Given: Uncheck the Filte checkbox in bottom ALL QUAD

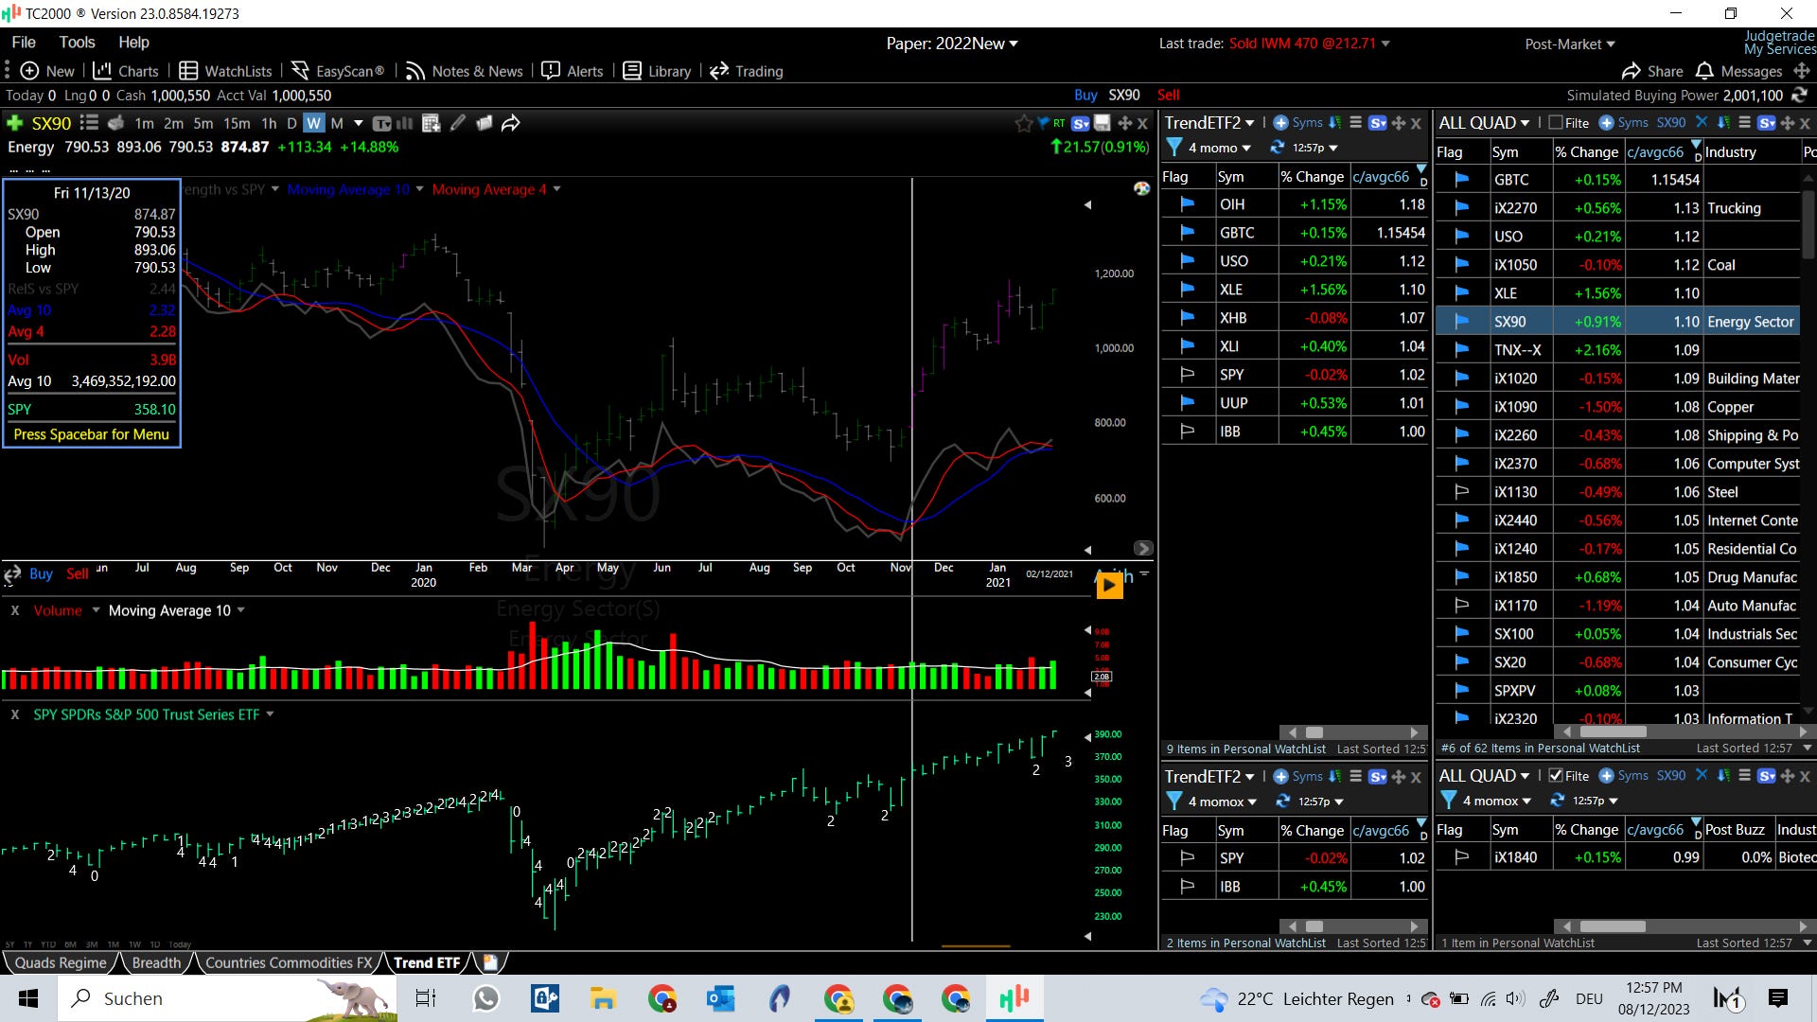Looking at the screenshot, I should coord(1556,776).
